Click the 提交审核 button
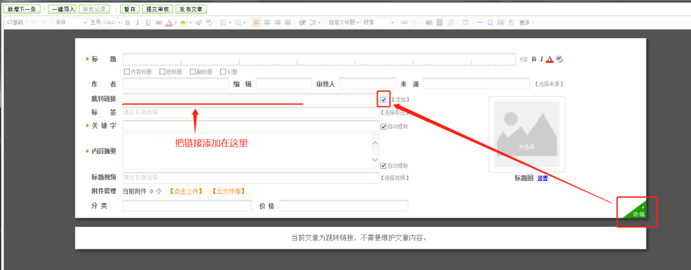This screenshot has width=691, height=270. [156, 10]
